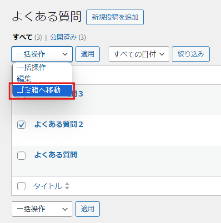Show 公開済み posts only
Viewport: 221px width, 223px height.
coord(63,37)
